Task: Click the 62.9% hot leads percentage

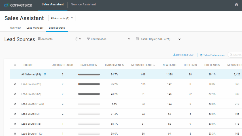Action: click(212, 94)
